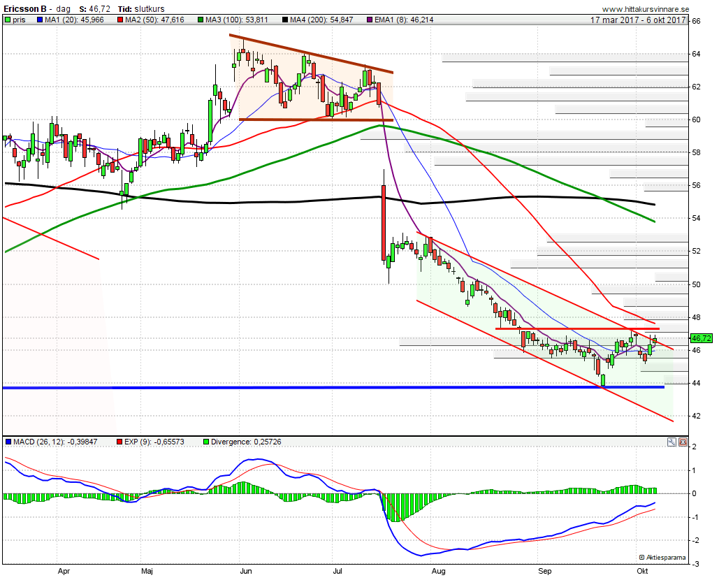Open the www.hittakursvinnare.se link

[x=646, y=9]
